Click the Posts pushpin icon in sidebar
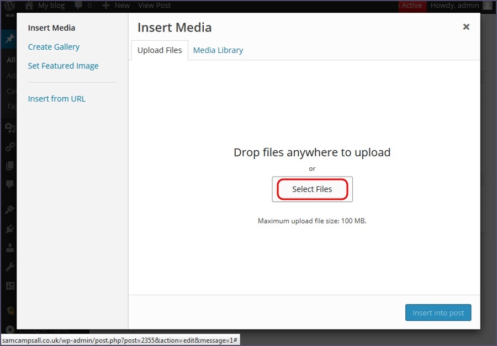The image size is (497, 346). tap(9, 39)
